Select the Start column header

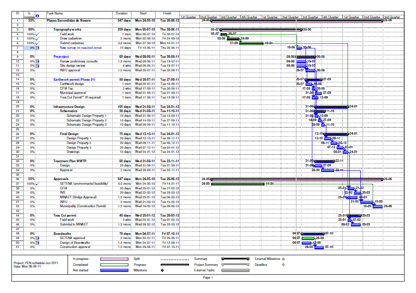pyautogui.click(x=143, y=14)
